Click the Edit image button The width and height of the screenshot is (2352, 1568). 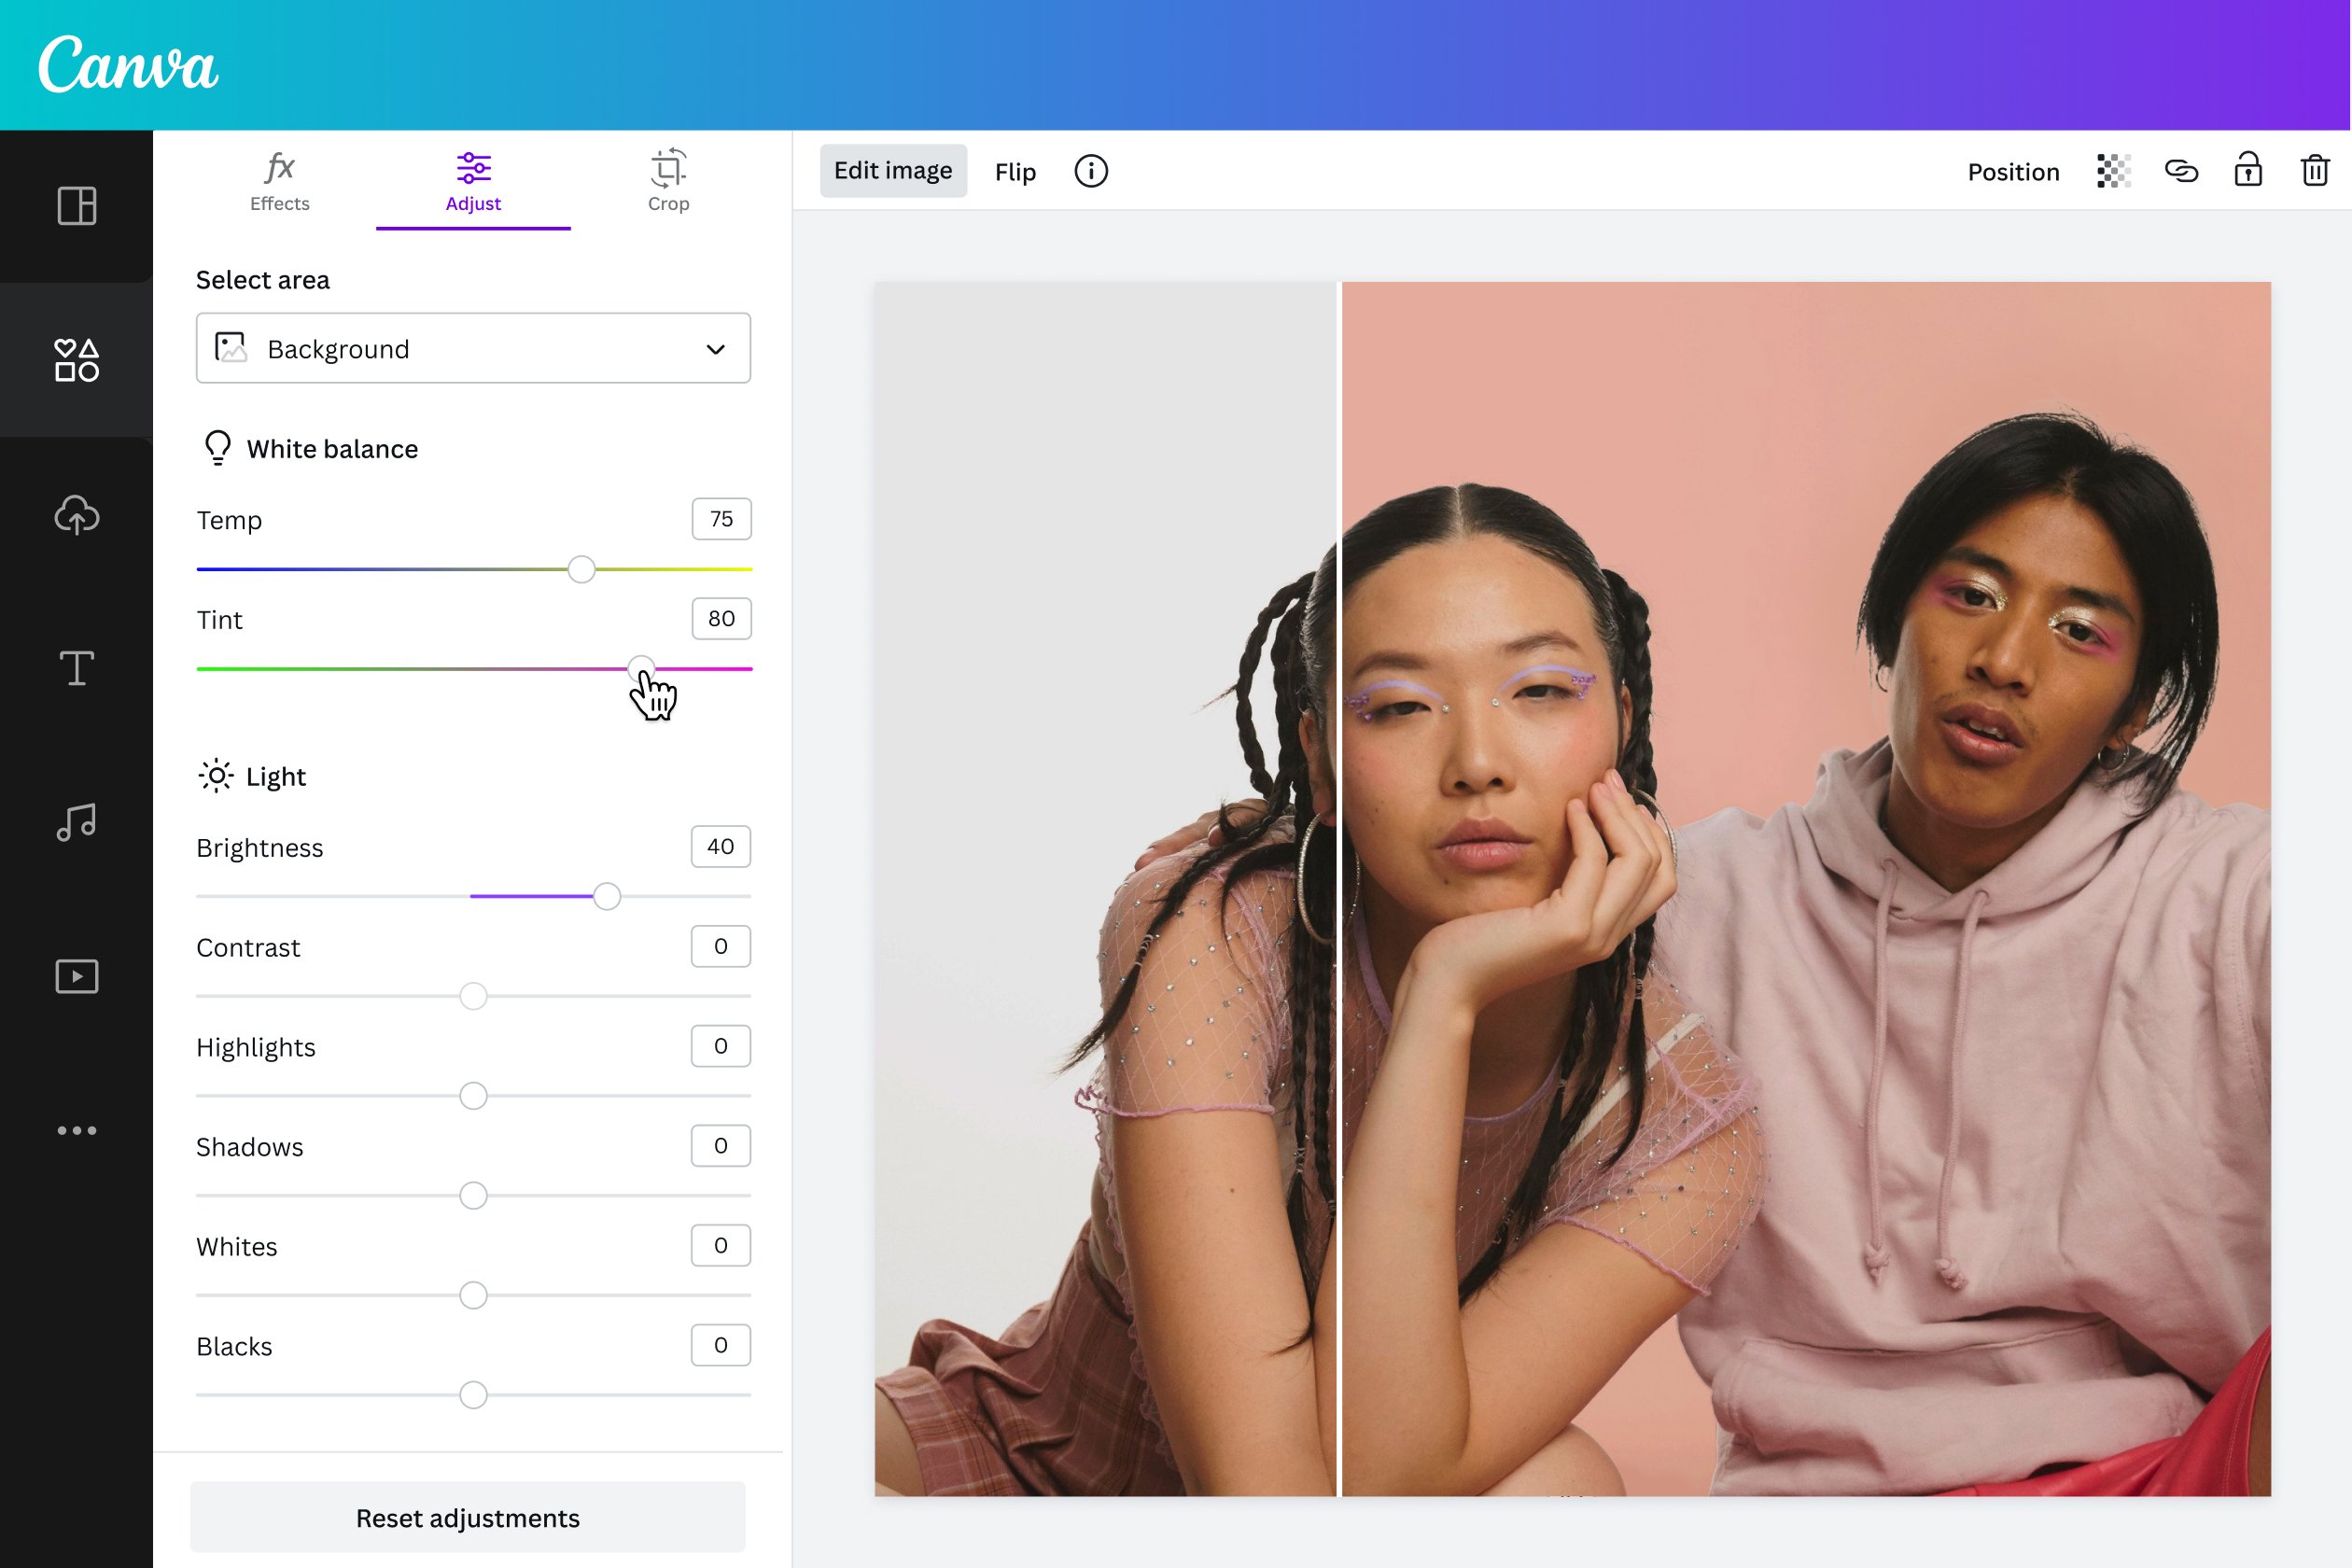pos(892,170)
